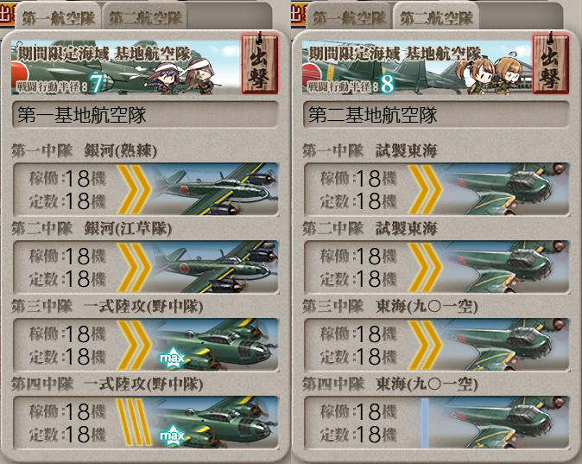Click the combat radius 7 banner
This screenshot has width=582, height=464.
125,67
